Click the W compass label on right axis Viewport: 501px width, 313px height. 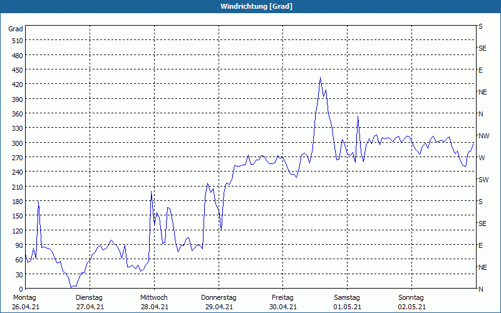coord(481,158)
